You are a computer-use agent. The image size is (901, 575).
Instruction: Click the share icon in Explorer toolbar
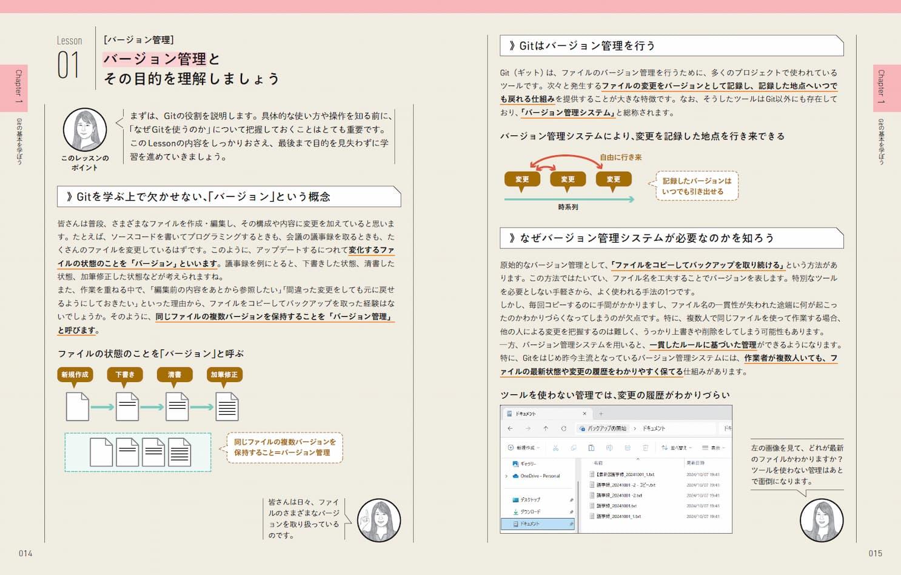627,448
